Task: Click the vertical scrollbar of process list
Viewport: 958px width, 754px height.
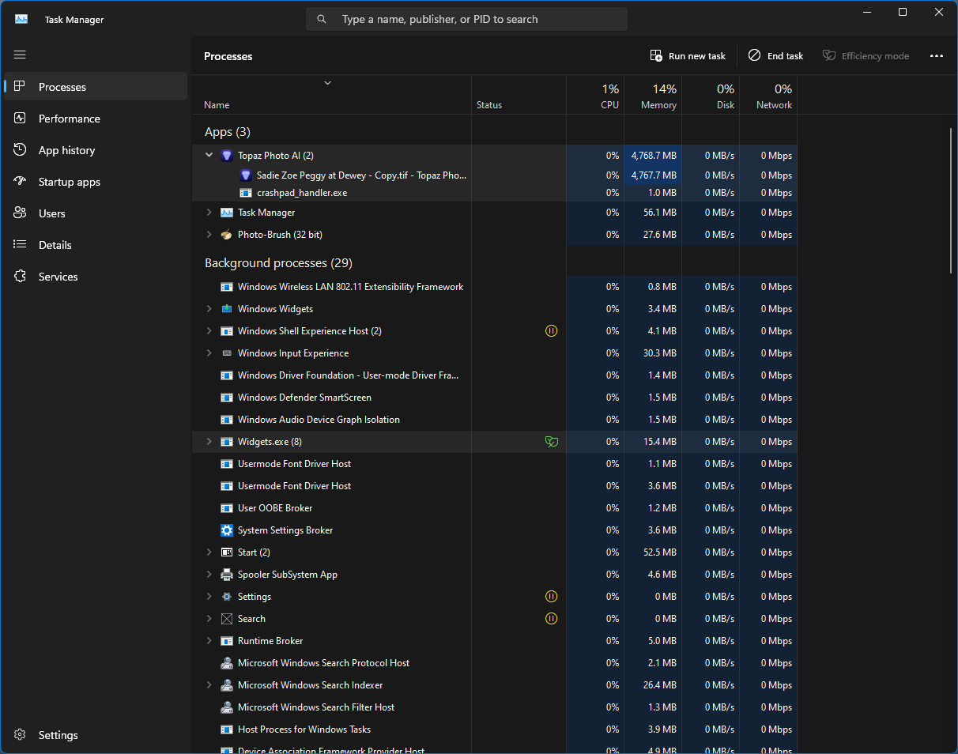Action: (951, 201)
